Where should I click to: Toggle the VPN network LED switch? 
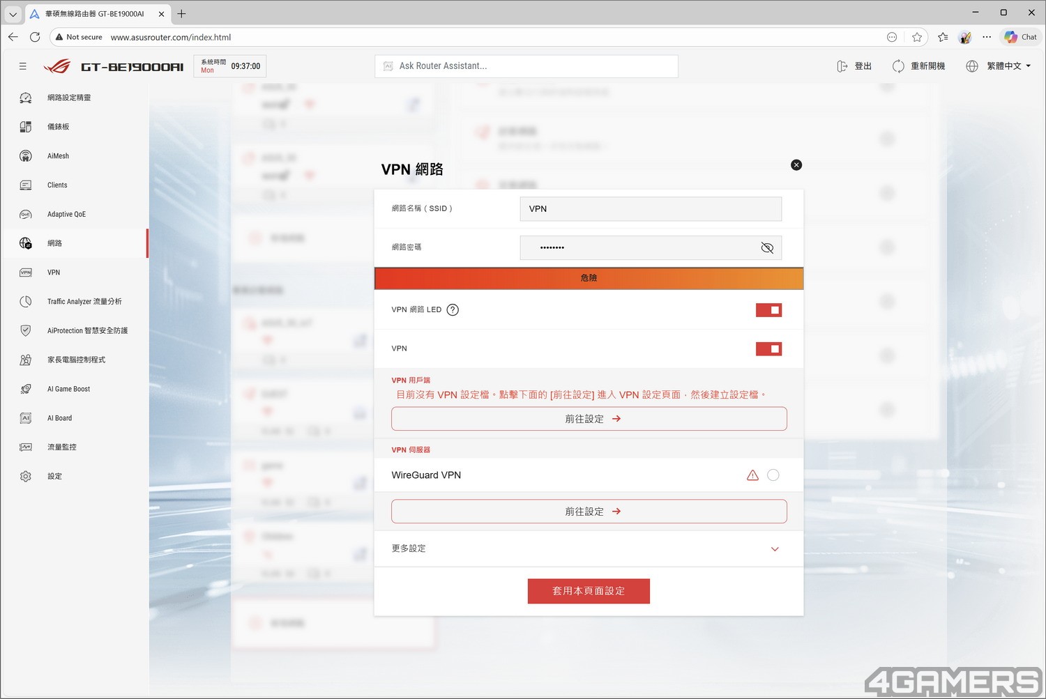[x=768, y=310]
